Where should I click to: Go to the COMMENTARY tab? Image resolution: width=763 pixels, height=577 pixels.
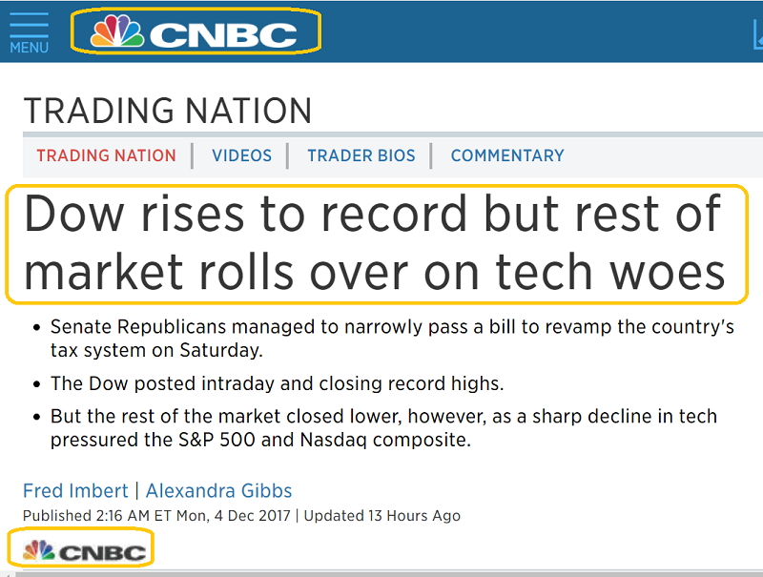tap(507, 155)
